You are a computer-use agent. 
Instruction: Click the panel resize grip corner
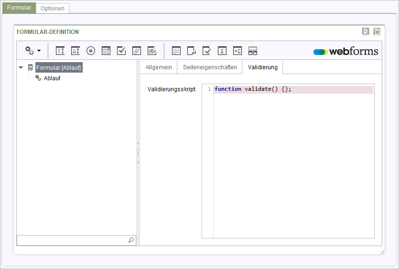tap(382, 252)
